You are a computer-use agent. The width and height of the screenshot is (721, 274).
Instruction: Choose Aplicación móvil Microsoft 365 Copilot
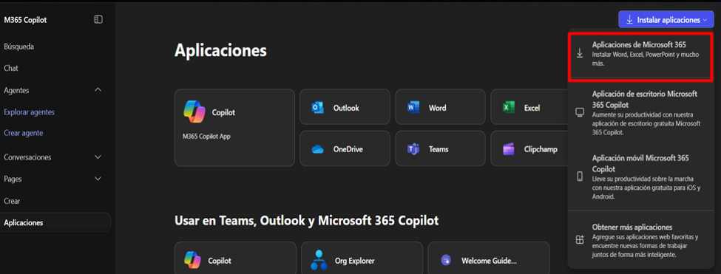point(640,177)
